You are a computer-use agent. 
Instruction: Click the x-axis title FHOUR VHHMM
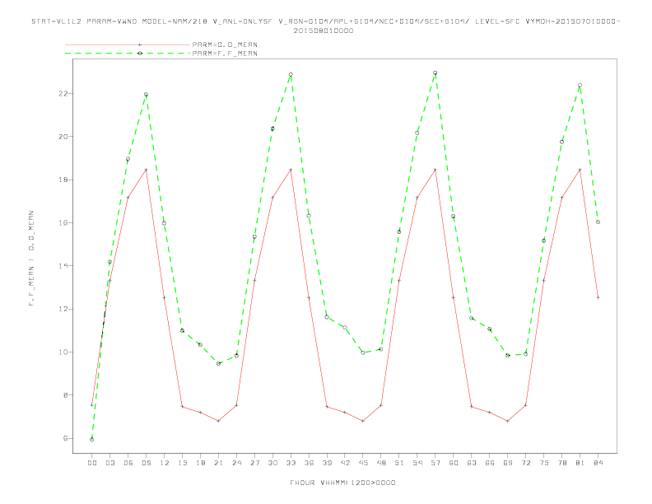(x=342, y=483)
